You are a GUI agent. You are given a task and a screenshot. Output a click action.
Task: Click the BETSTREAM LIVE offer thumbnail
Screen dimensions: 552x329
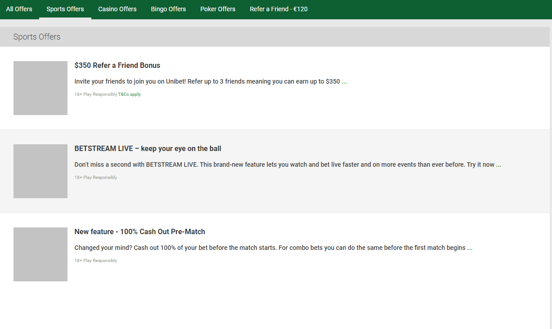pos(40,171)
